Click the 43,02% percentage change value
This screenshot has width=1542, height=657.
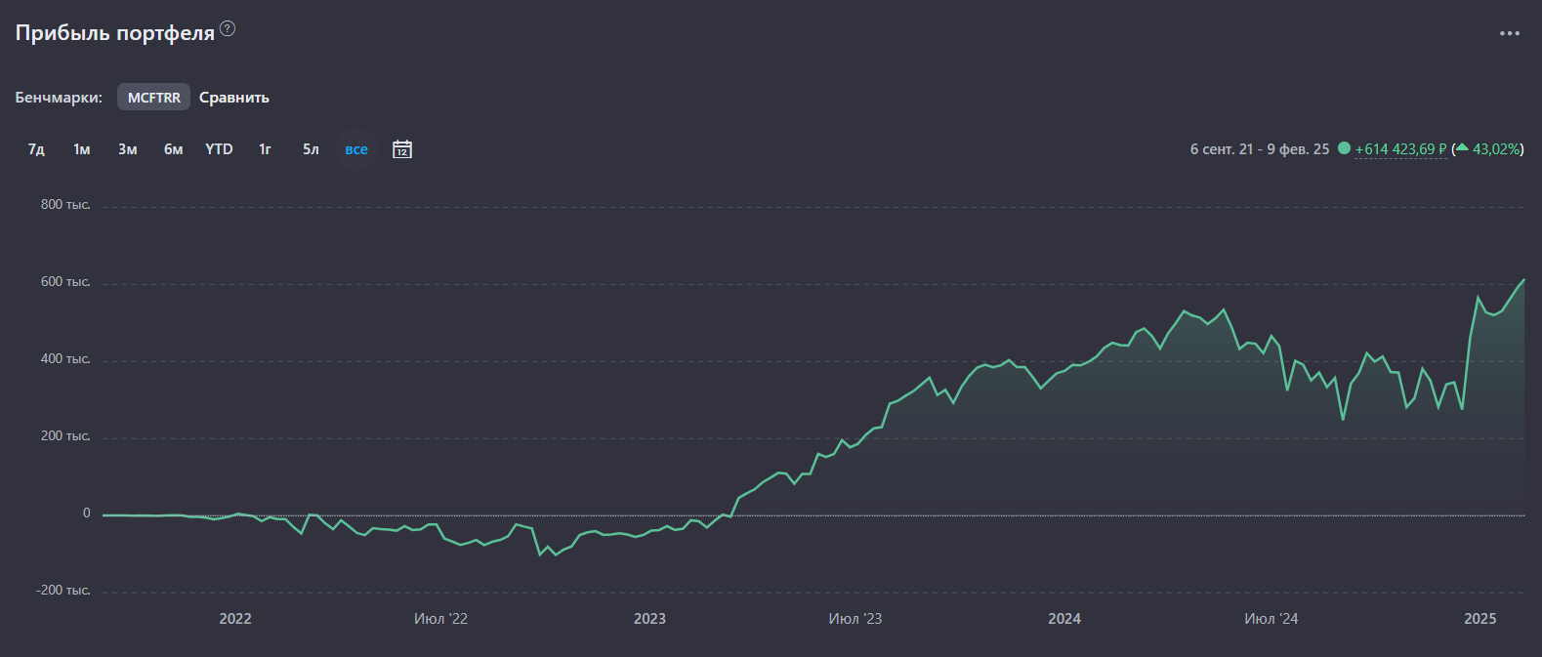(1495, 149)
